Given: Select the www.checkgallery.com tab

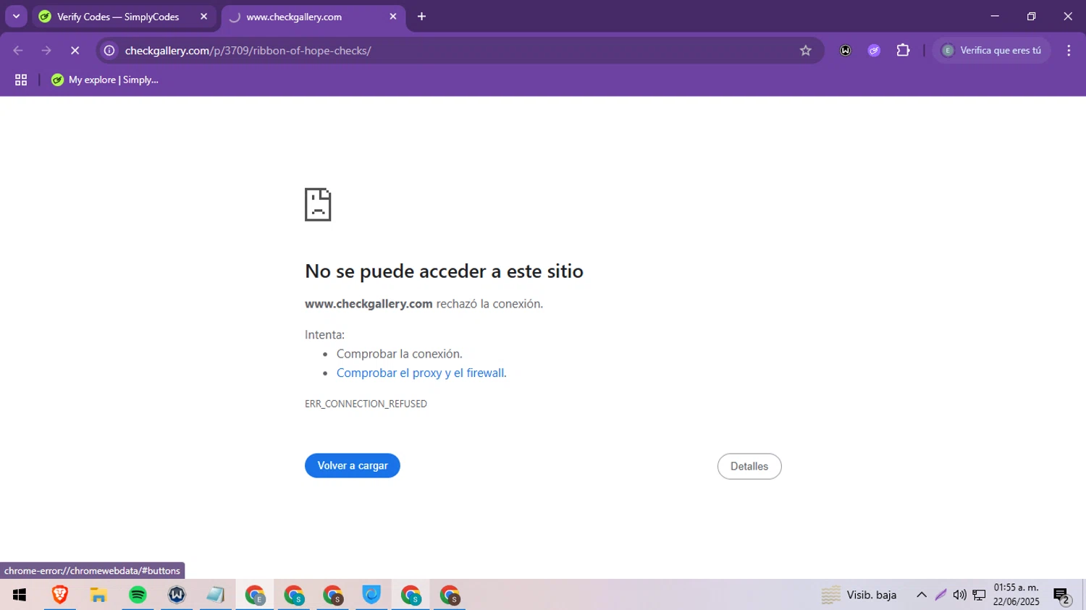Looking at the screenshot, I should [313, 17].
